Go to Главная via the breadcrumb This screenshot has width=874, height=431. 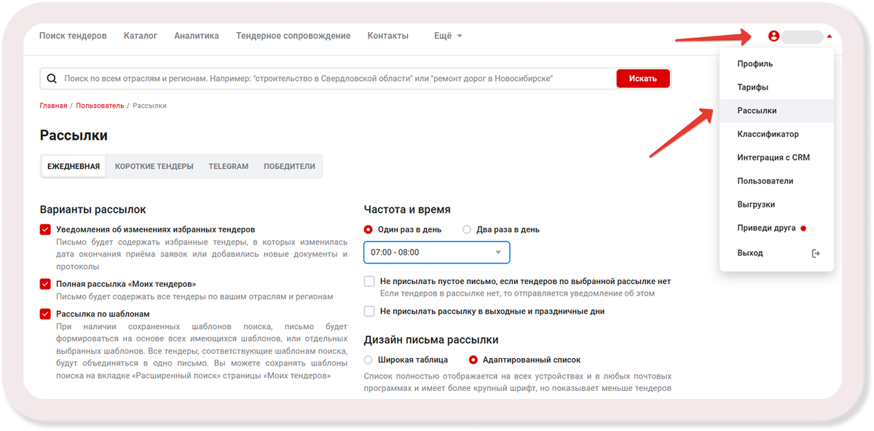(x=53, y=106)
